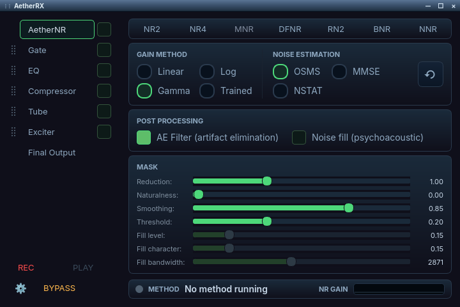Click the Fill bandwidth value 2871

[x=436, y=262]
